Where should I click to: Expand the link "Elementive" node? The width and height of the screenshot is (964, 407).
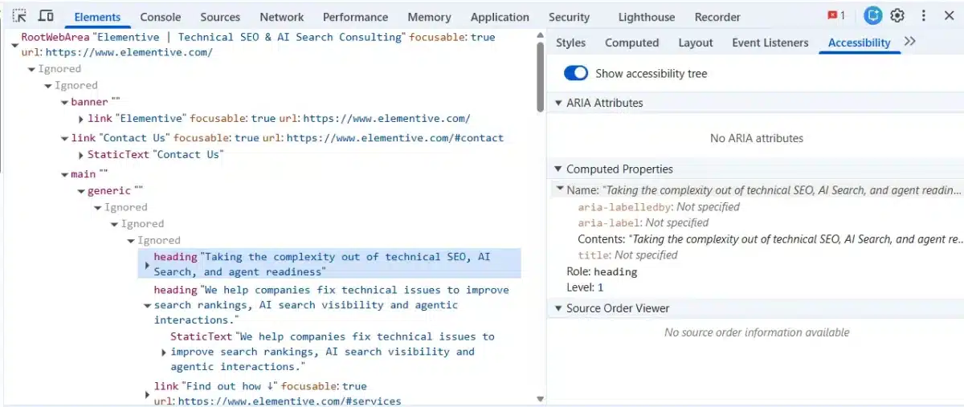coord(81,119)
